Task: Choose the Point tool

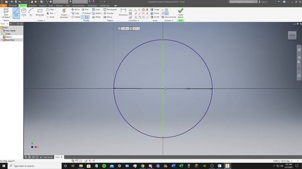Action: pyautogui.click(x=50, y=17)
